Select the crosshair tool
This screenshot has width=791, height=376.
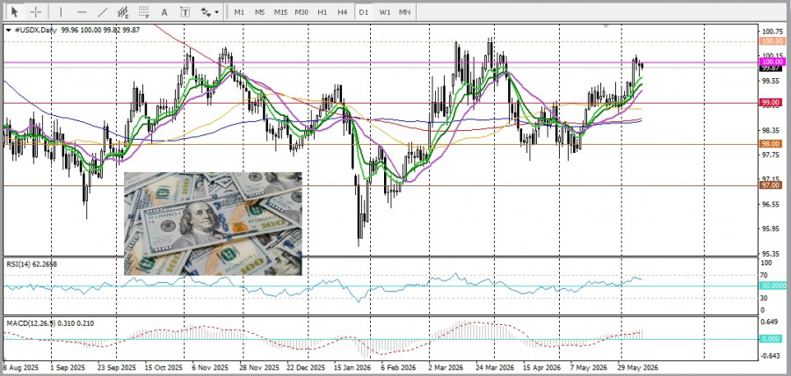36,11
